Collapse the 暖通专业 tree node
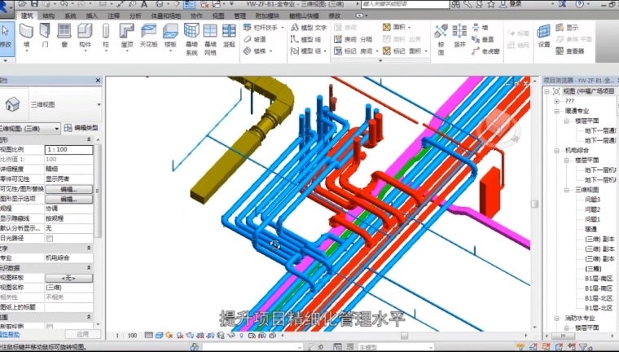Viewport: 619px width, 352px height. tap(556, 111)
